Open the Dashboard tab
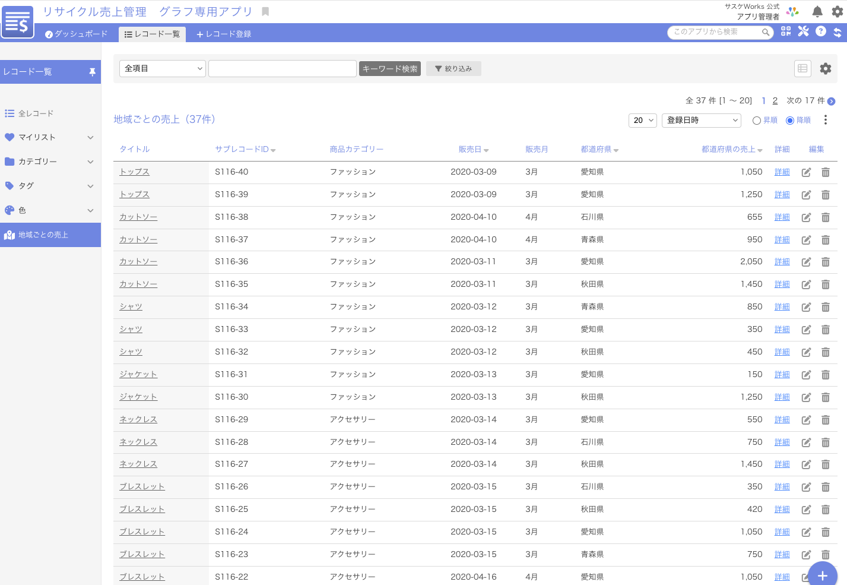This screenshot has width=847, height=585. pyautogui.click(x=77, y=34)
